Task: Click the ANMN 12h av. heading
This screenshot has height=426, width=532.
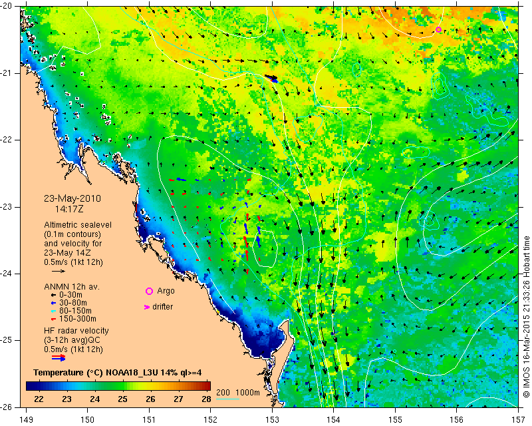Action: click(x=72, y=287)
